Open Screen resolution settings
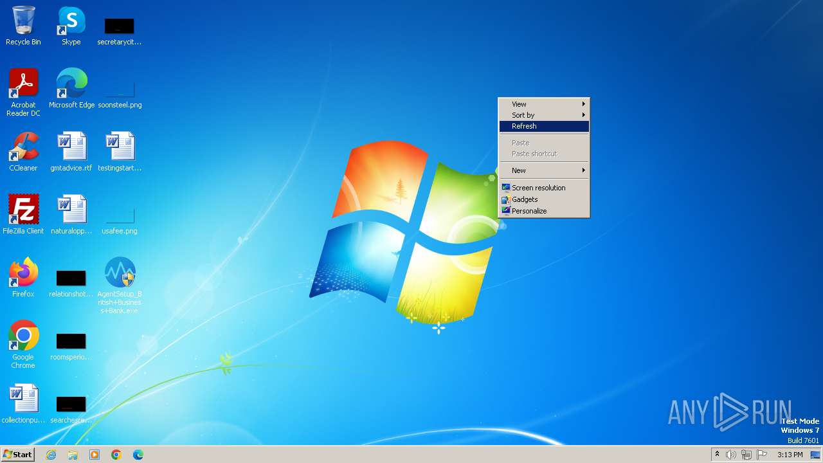Image resolution: width=823 pixels, height=463 pixels. pyautogui.click(x=544, y=188)
